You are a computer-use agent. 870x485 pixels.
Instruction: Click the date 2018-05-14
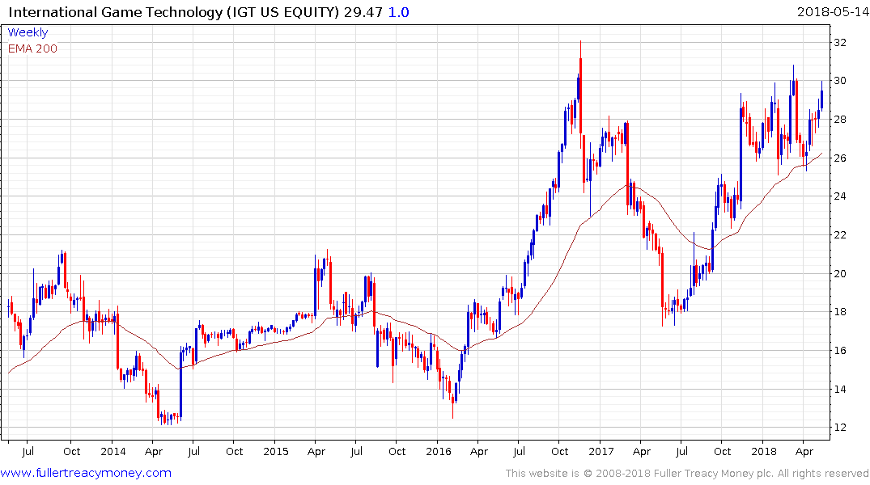[x=833, y=11]
